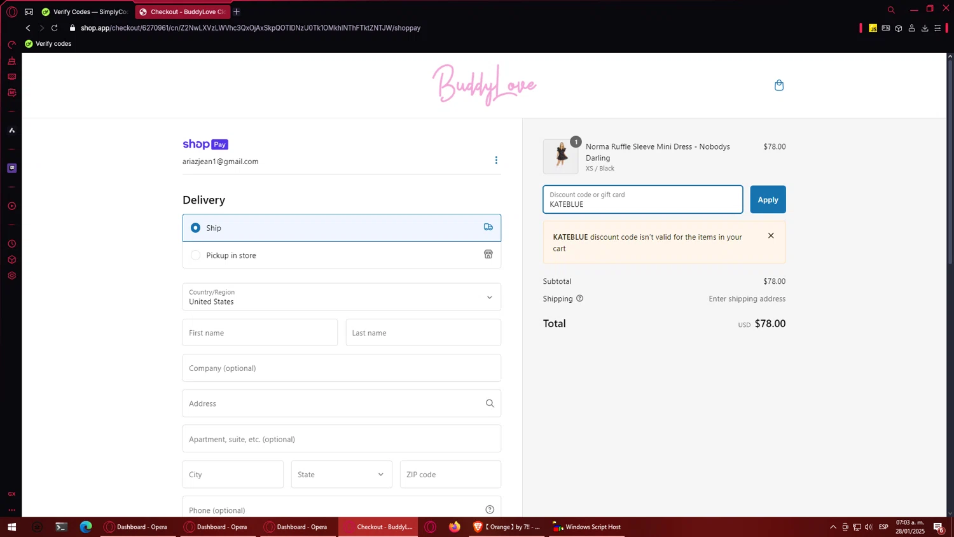Open Orange by 7!! Brave taskbar item
The height and width of the screenshot is (537, 954).
click(x=507, y=527)
